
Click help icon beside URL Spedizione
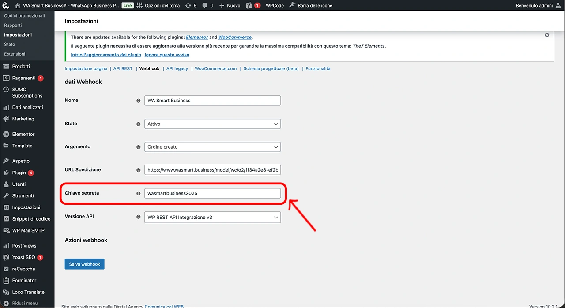(139, 170)
